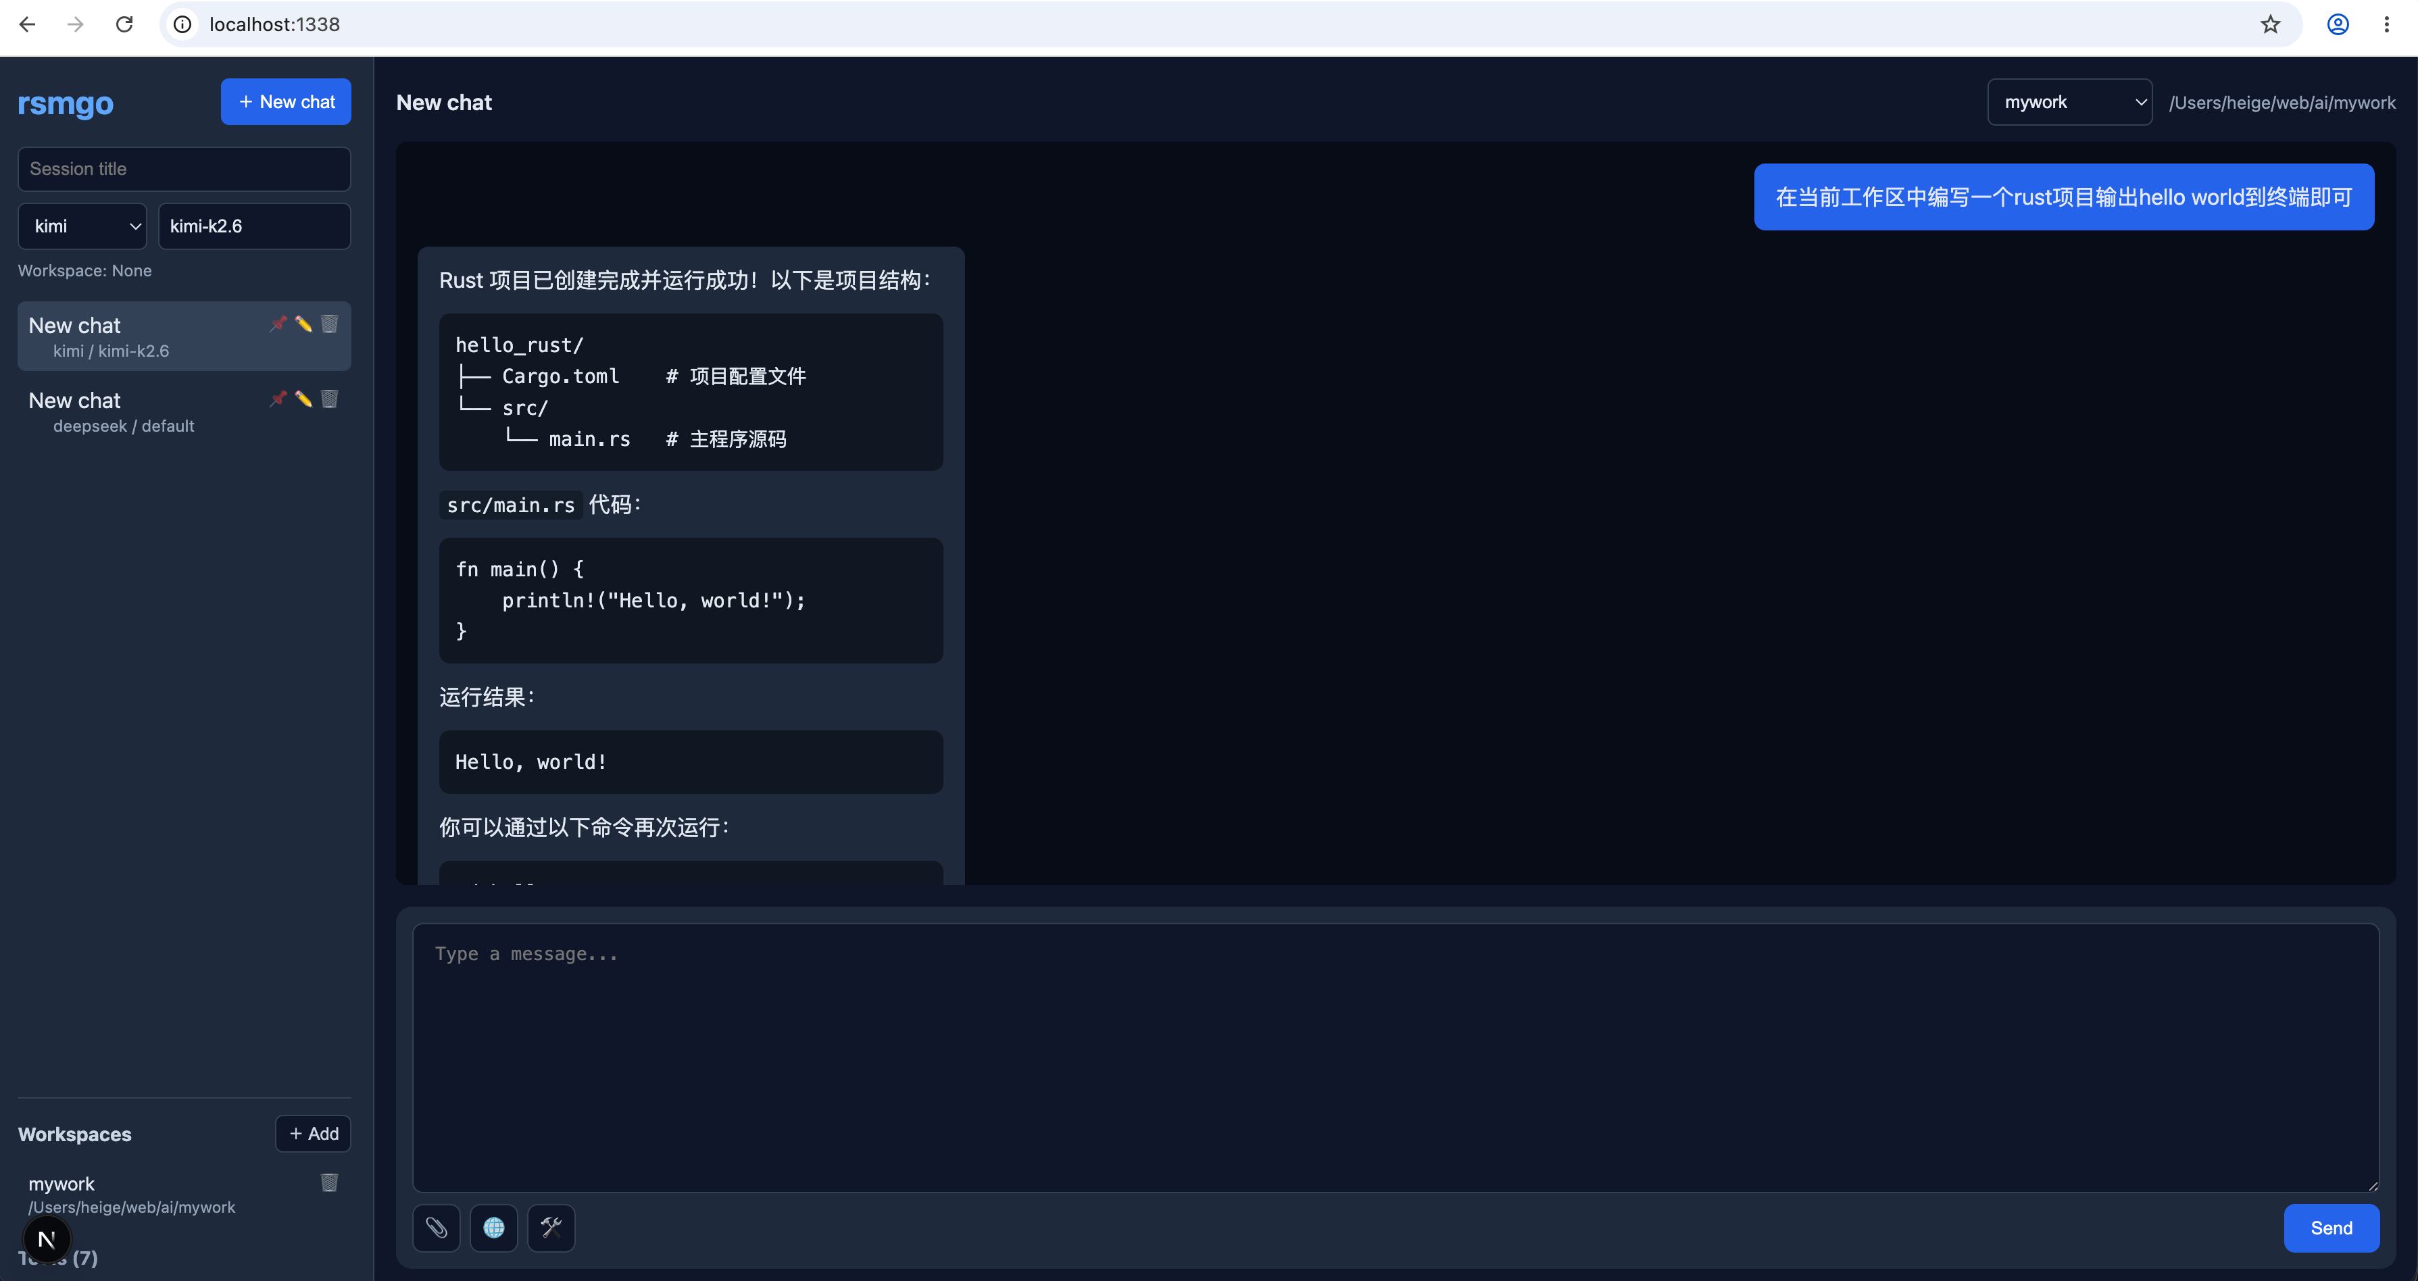Image resolution: width=2418 pixels, height=1281 pixels.
Task: Focus the Session title field
Action: pyautogui.click(x=184, y=169)
